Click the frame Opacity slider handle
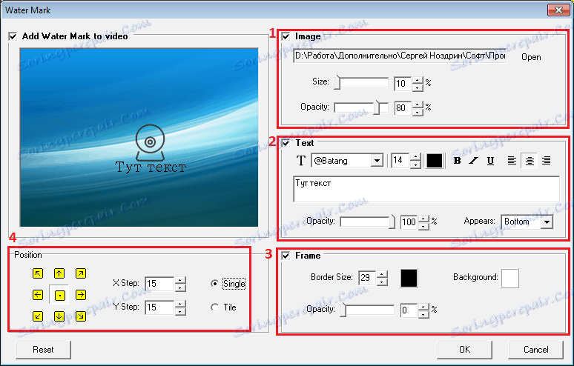Viewport: 574px width, 366px height. [343, 310]
